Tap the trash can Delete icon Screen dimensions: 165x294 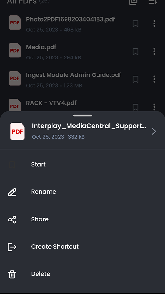click(12, 274)
